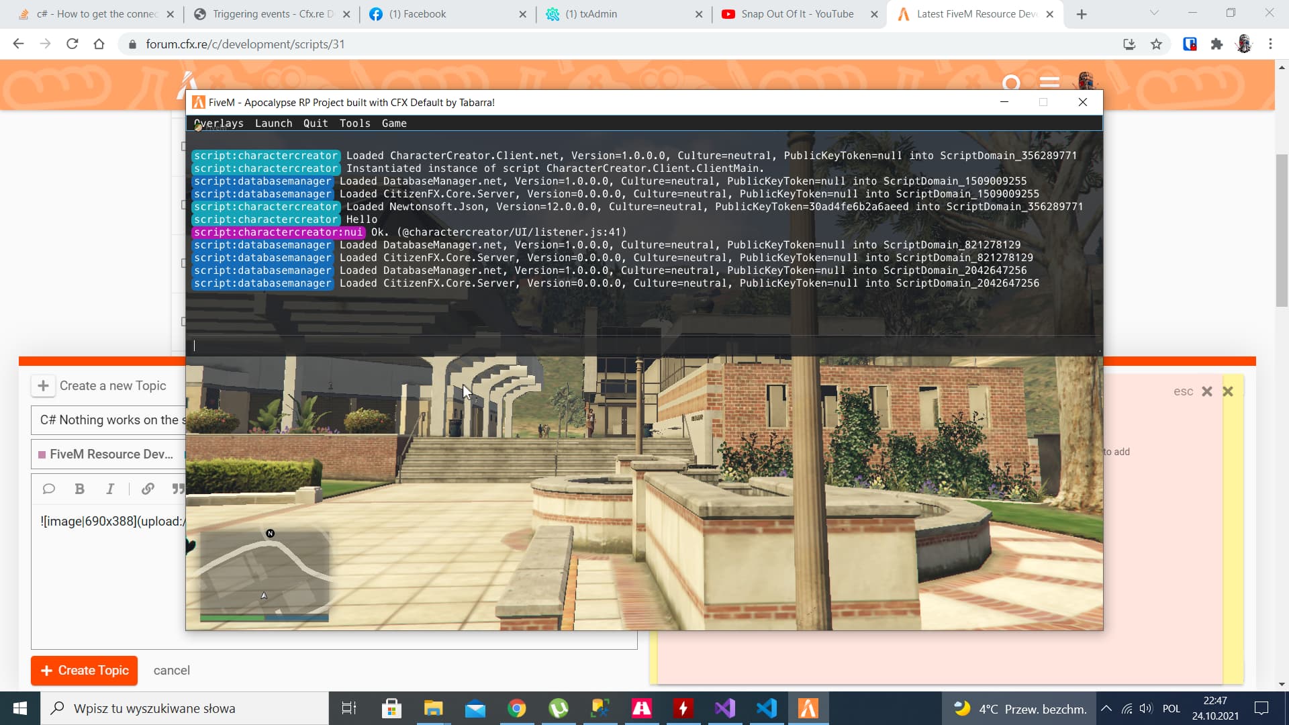1289x725 pixels.
Task: Open the FiveM Resource Dev category dropdown
Action: (x=107, y=454)
